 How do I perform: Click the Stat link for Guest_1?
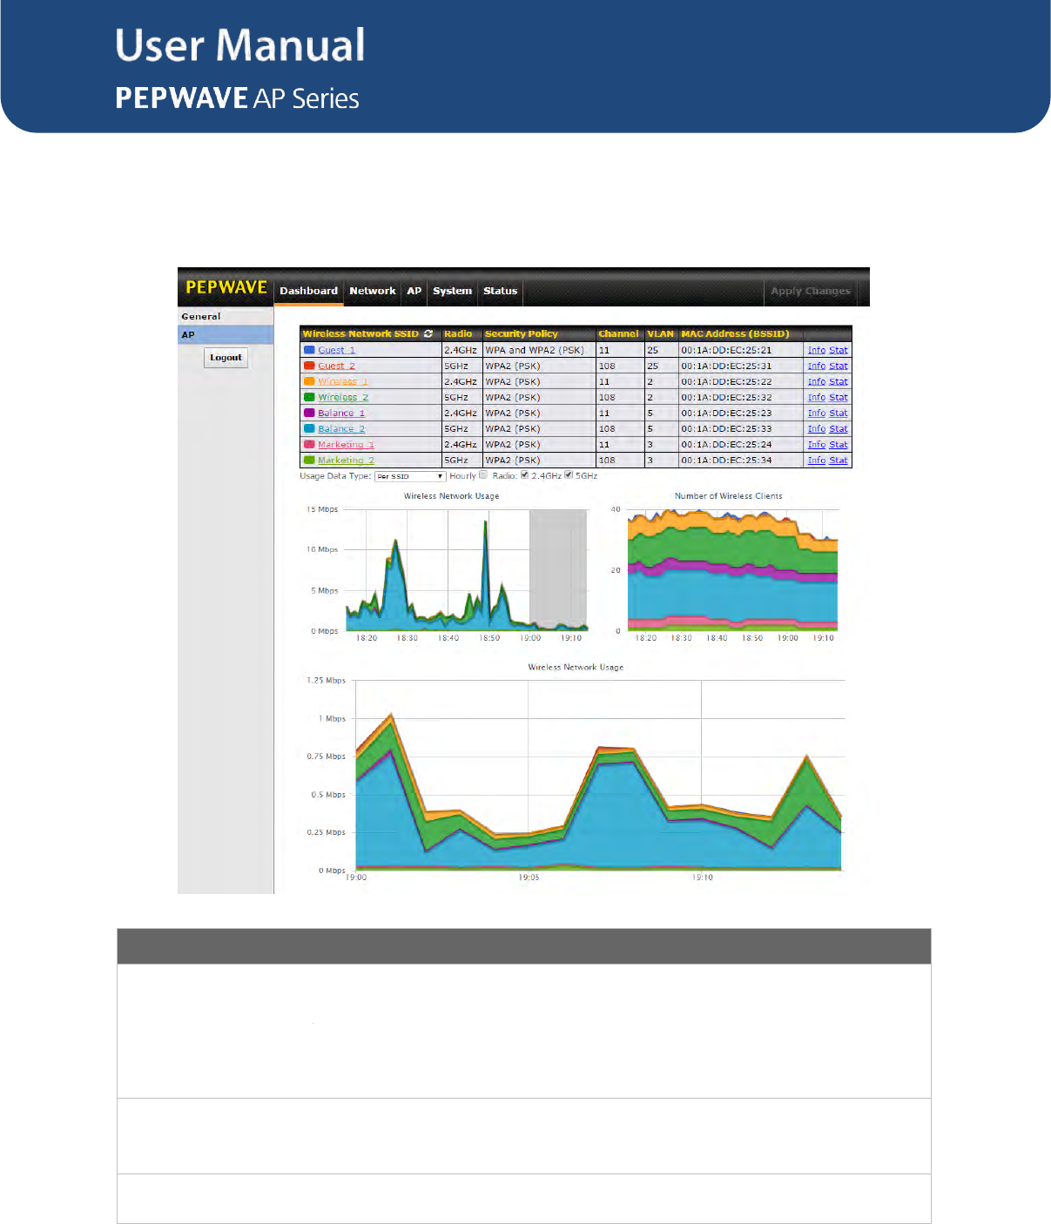tap(839, 350)
